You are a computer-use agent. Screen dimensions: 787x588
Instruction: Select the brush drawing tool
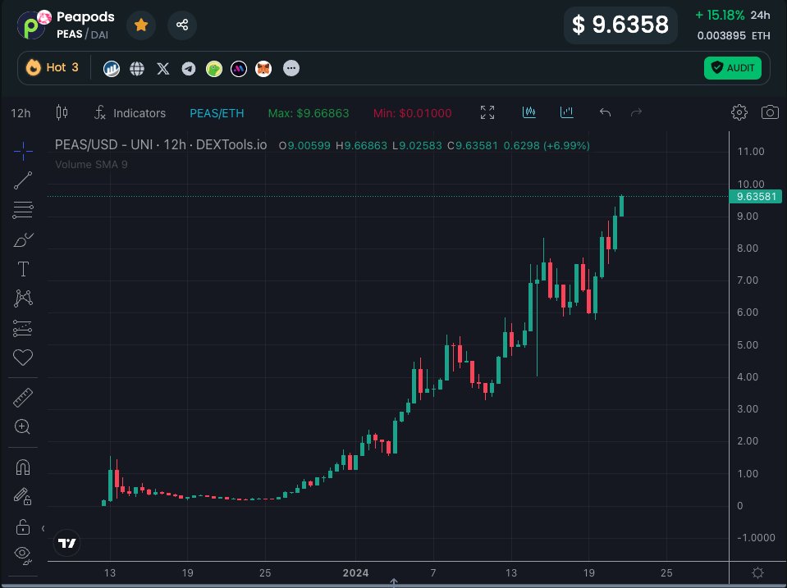tap(23, 239)
